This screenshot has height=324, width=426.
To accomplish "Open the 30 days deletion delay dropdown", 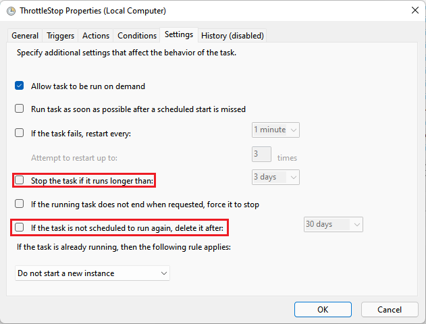I will click(x=334, y=224).
